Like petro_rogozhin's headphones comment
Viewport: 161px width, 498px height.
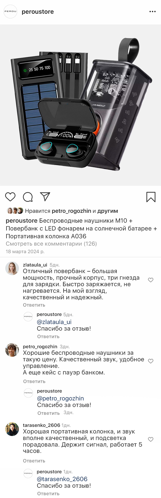tap(151, 361)
